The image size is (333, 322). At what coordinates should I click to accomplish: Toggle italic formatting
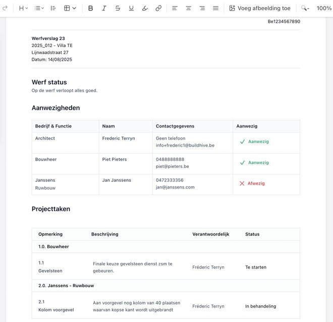click(104, 8)
